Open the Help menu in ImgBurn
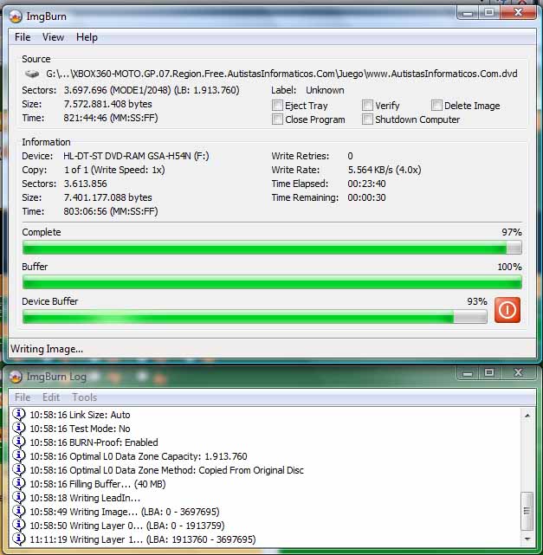Screen dimensions: 543x555 click(87, 37)
